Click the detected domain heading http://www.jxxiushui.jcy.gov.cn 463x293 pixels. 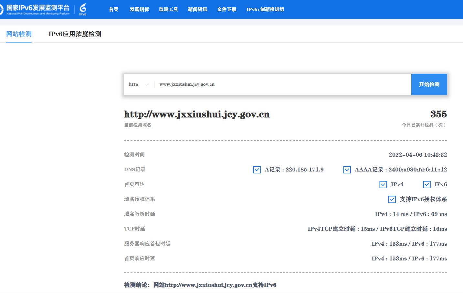coord(197,114)
